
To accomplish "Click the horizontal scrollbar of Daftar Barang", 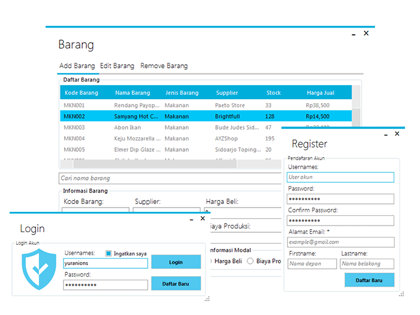I will click(155, 164).
